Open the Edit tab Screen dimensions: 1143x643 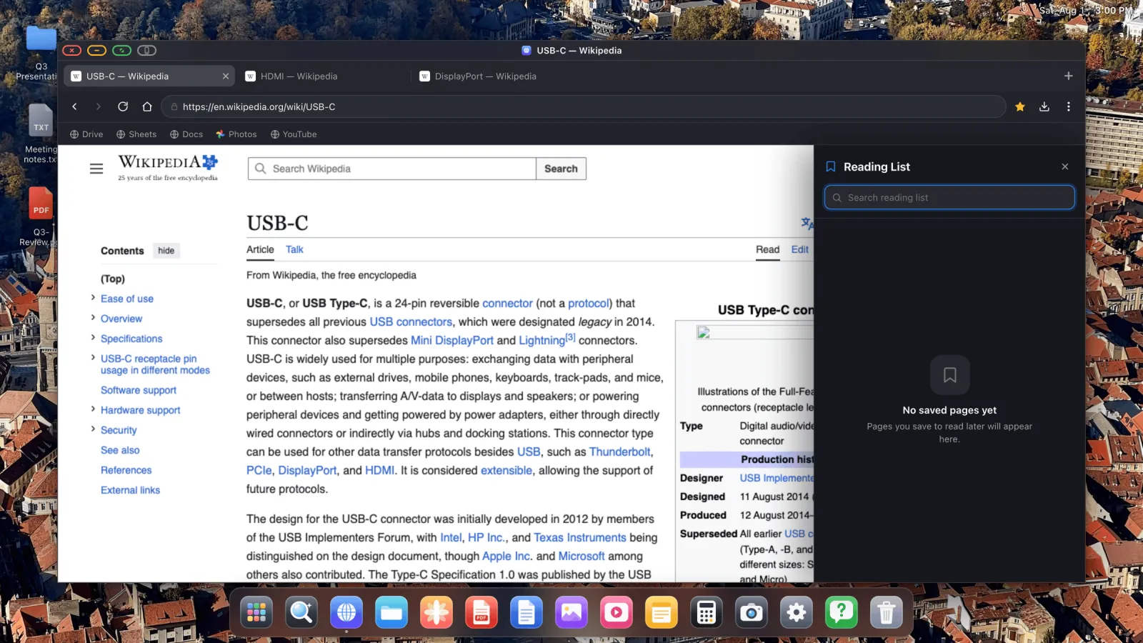coord(800,249)
